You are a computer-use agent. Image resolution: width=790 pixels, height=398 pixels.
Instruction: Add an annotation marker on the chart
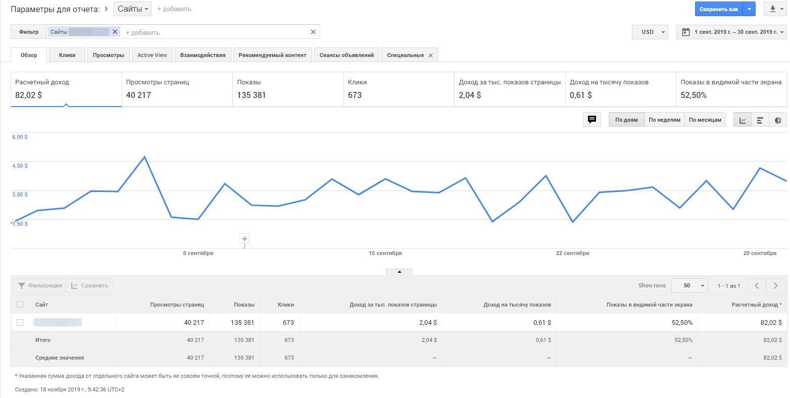pyautogui.click(x=244, y=238)
